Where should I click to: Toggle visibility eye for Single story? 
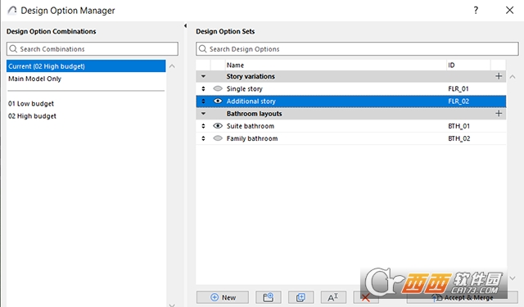[x=218, y=88]
